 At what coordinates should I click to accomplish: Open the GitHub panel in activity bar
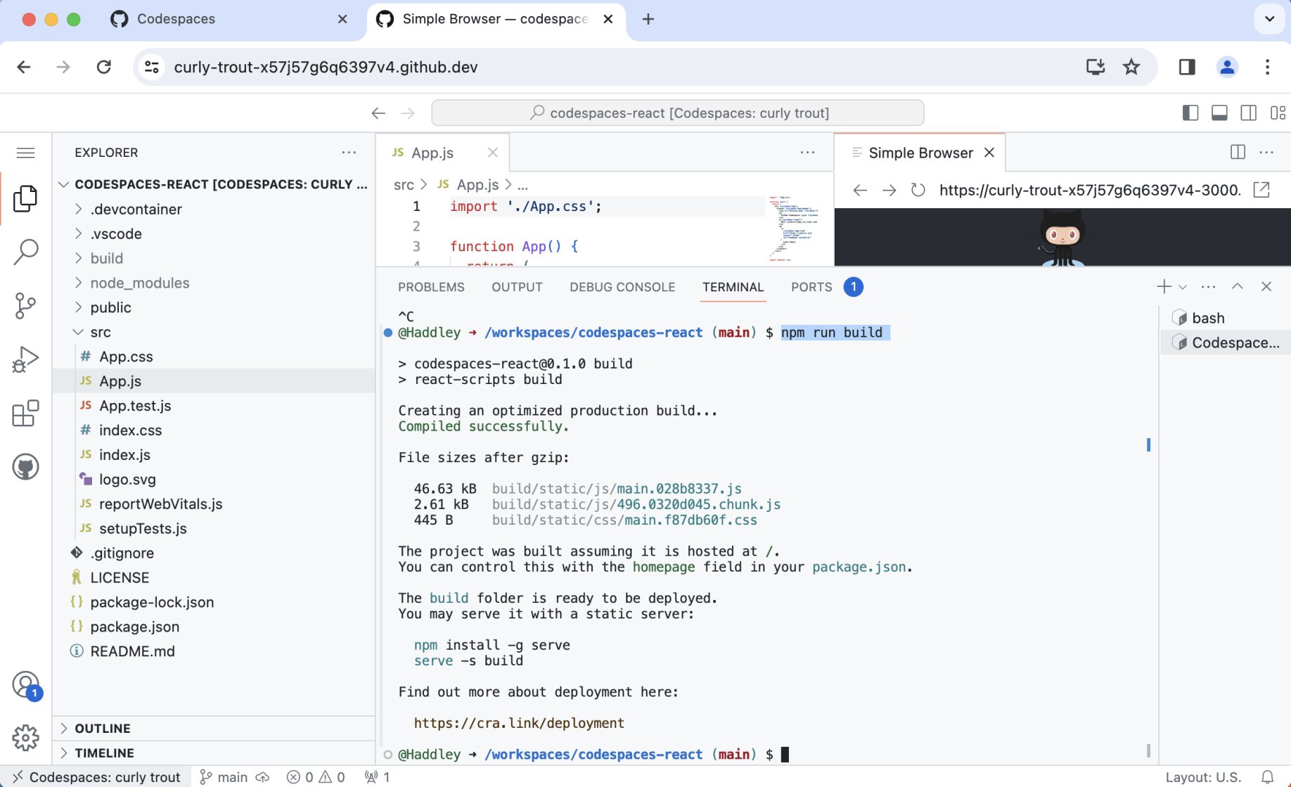(x=26, y=467)
